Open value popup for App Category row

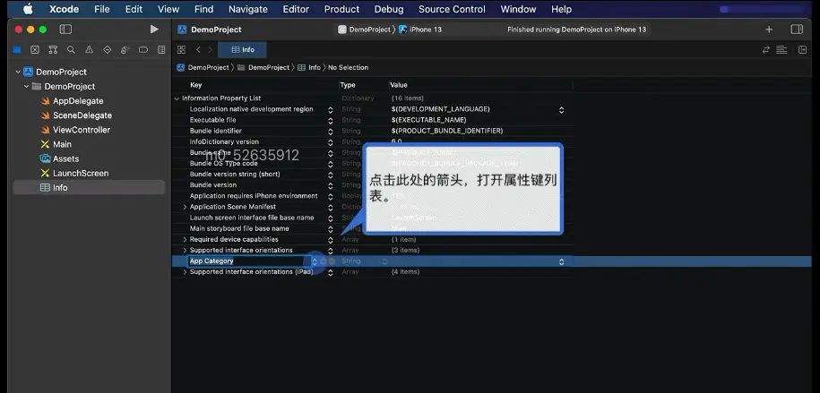(561, 261)
